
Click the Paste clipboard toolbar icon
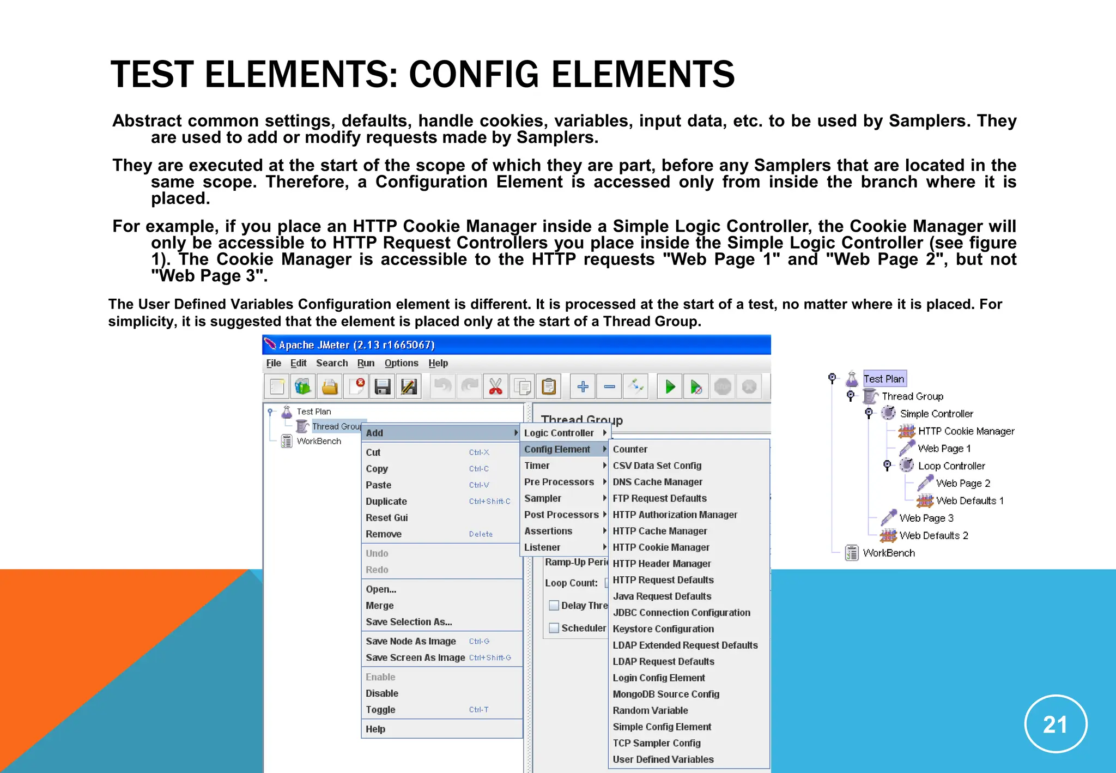(x=549, y=387)
